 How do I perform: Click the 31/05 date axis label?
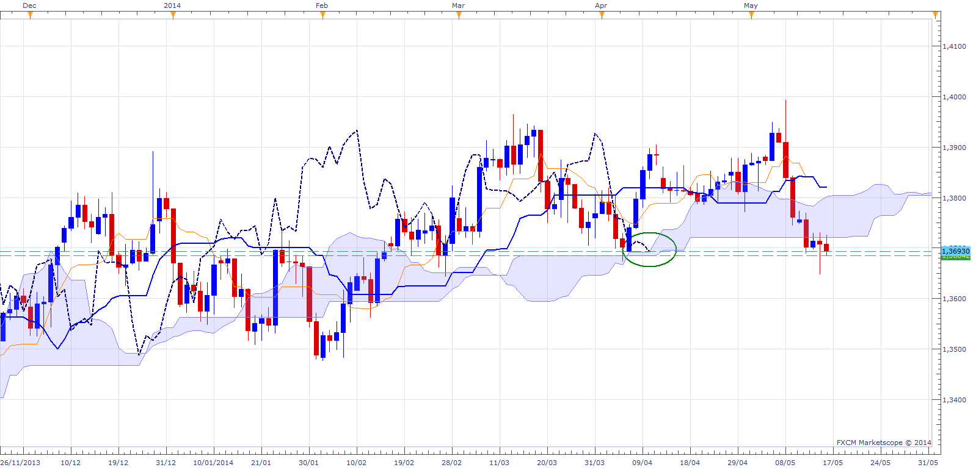pos(928,463)
